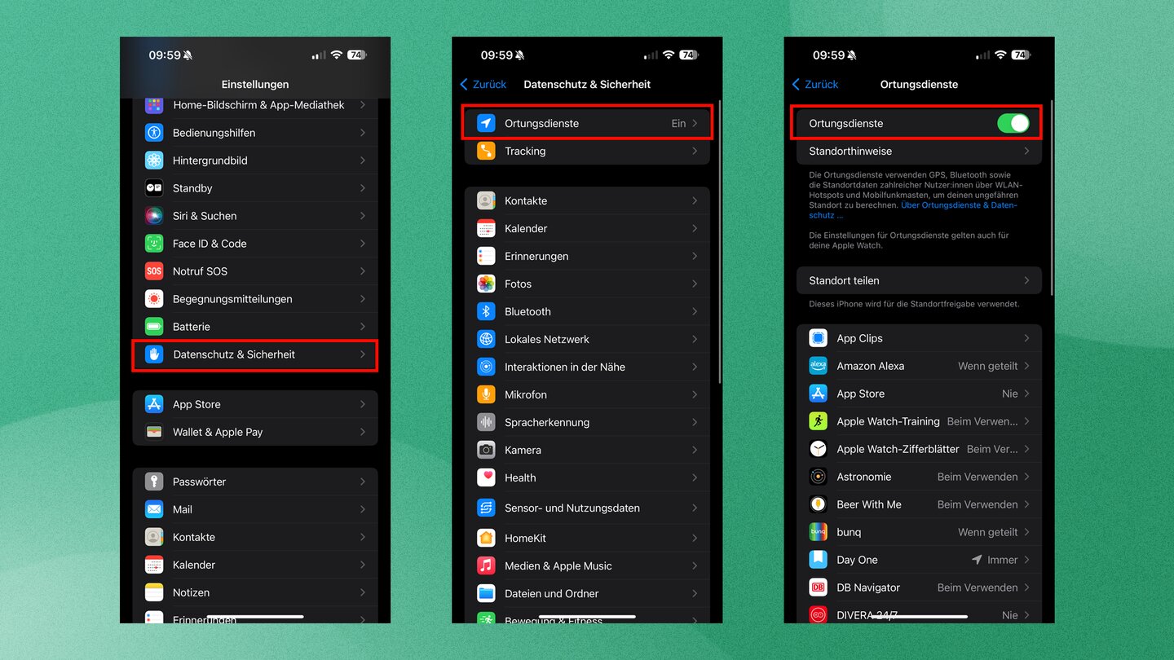Tap the Amazon Alexa app icon
This screenshot has width=1174, height=660.
818,367
